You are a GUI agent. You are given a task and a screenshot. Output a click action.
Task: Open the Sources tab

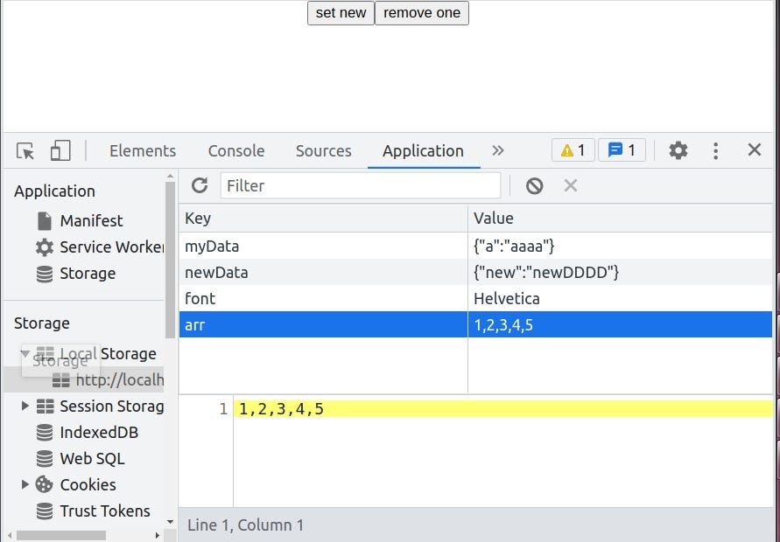click(x=323, y=150)
